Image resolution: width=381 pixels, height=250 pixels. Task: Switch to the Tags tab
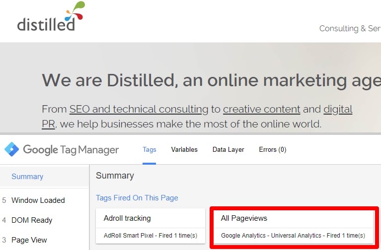pos(149,149)
